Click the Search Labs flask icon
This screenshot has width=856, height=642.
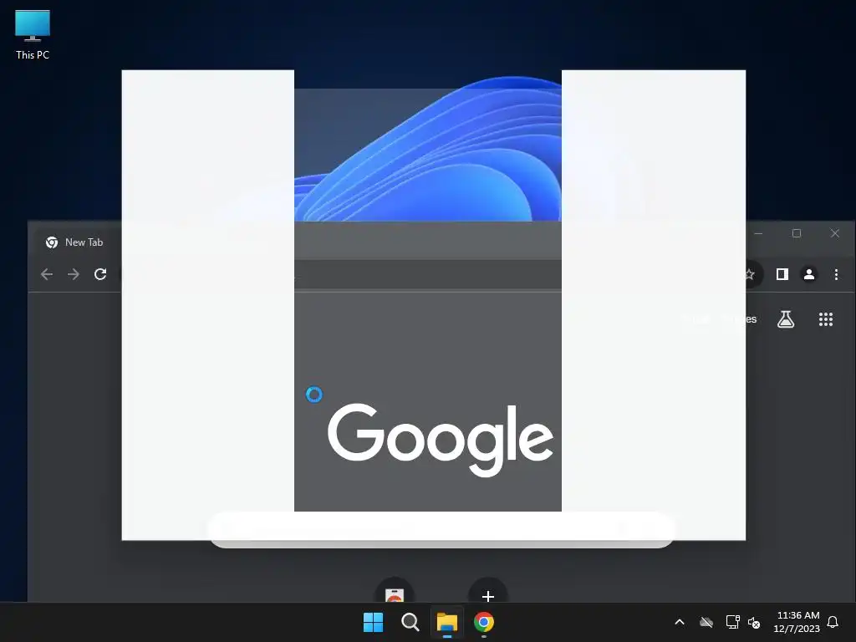786,319
